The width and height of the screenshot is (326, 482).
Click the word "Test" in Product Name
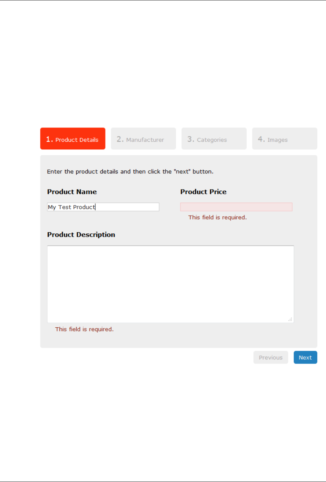(x=65, y=207)
